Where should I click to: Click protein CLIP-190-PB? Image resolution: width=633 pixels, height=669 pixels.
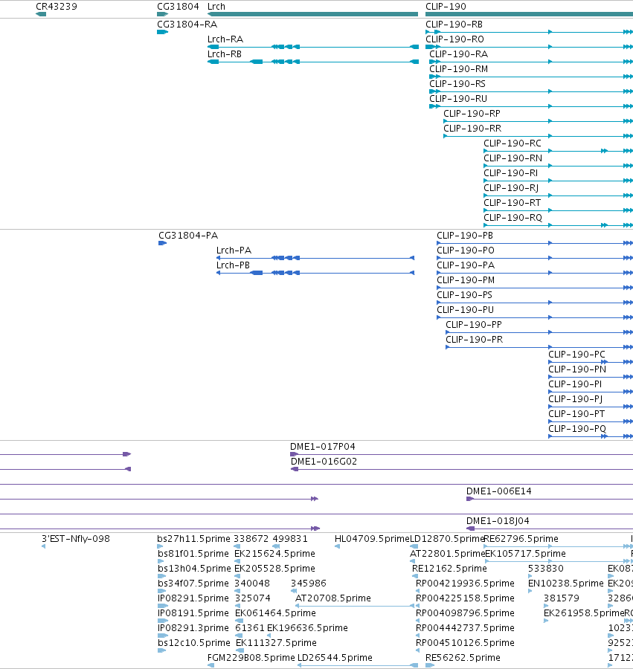tap(464, 236)
